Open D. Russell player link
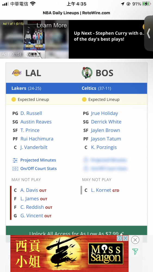153x272 pixels. (31, 113)
